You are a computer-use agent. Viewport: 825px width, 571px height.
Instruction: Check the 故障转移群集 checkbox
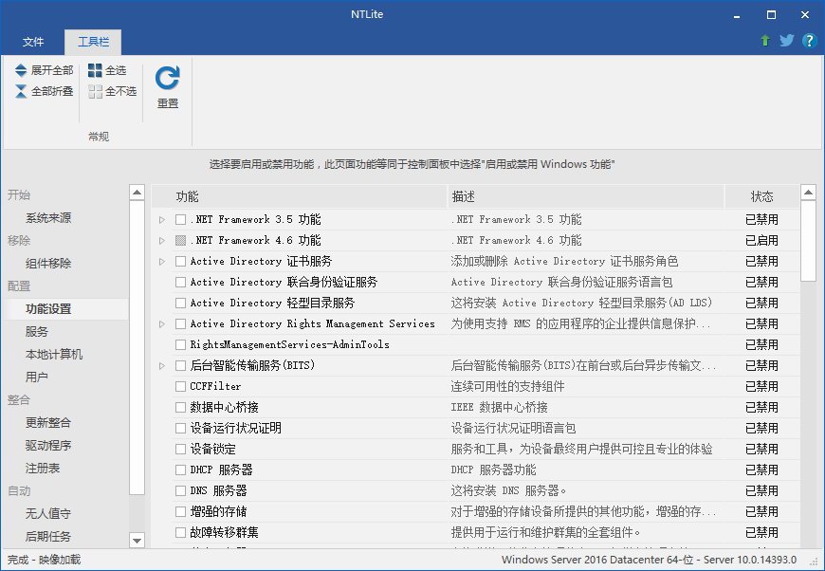180,532
